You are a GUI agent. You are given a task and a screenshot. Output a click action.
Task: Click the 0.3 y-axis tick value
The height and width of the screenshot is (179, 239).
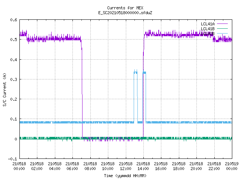[13, 79]
